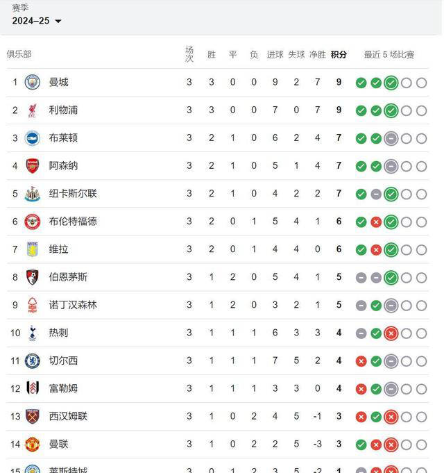Click the Chelsea club crest
Viewport: 444px width, 473px height.
(x=32, y=360)
